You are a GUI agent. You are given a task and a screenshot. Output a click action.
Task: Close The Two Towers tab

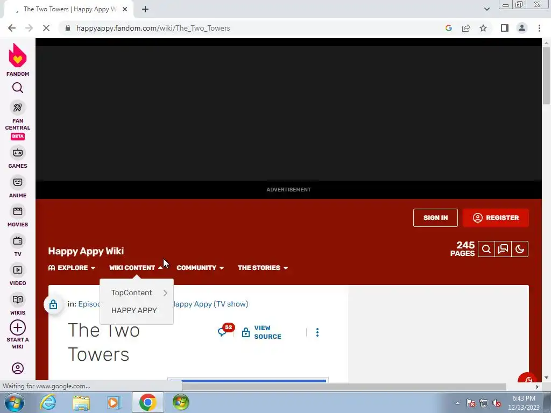click(x=125, y=9)
